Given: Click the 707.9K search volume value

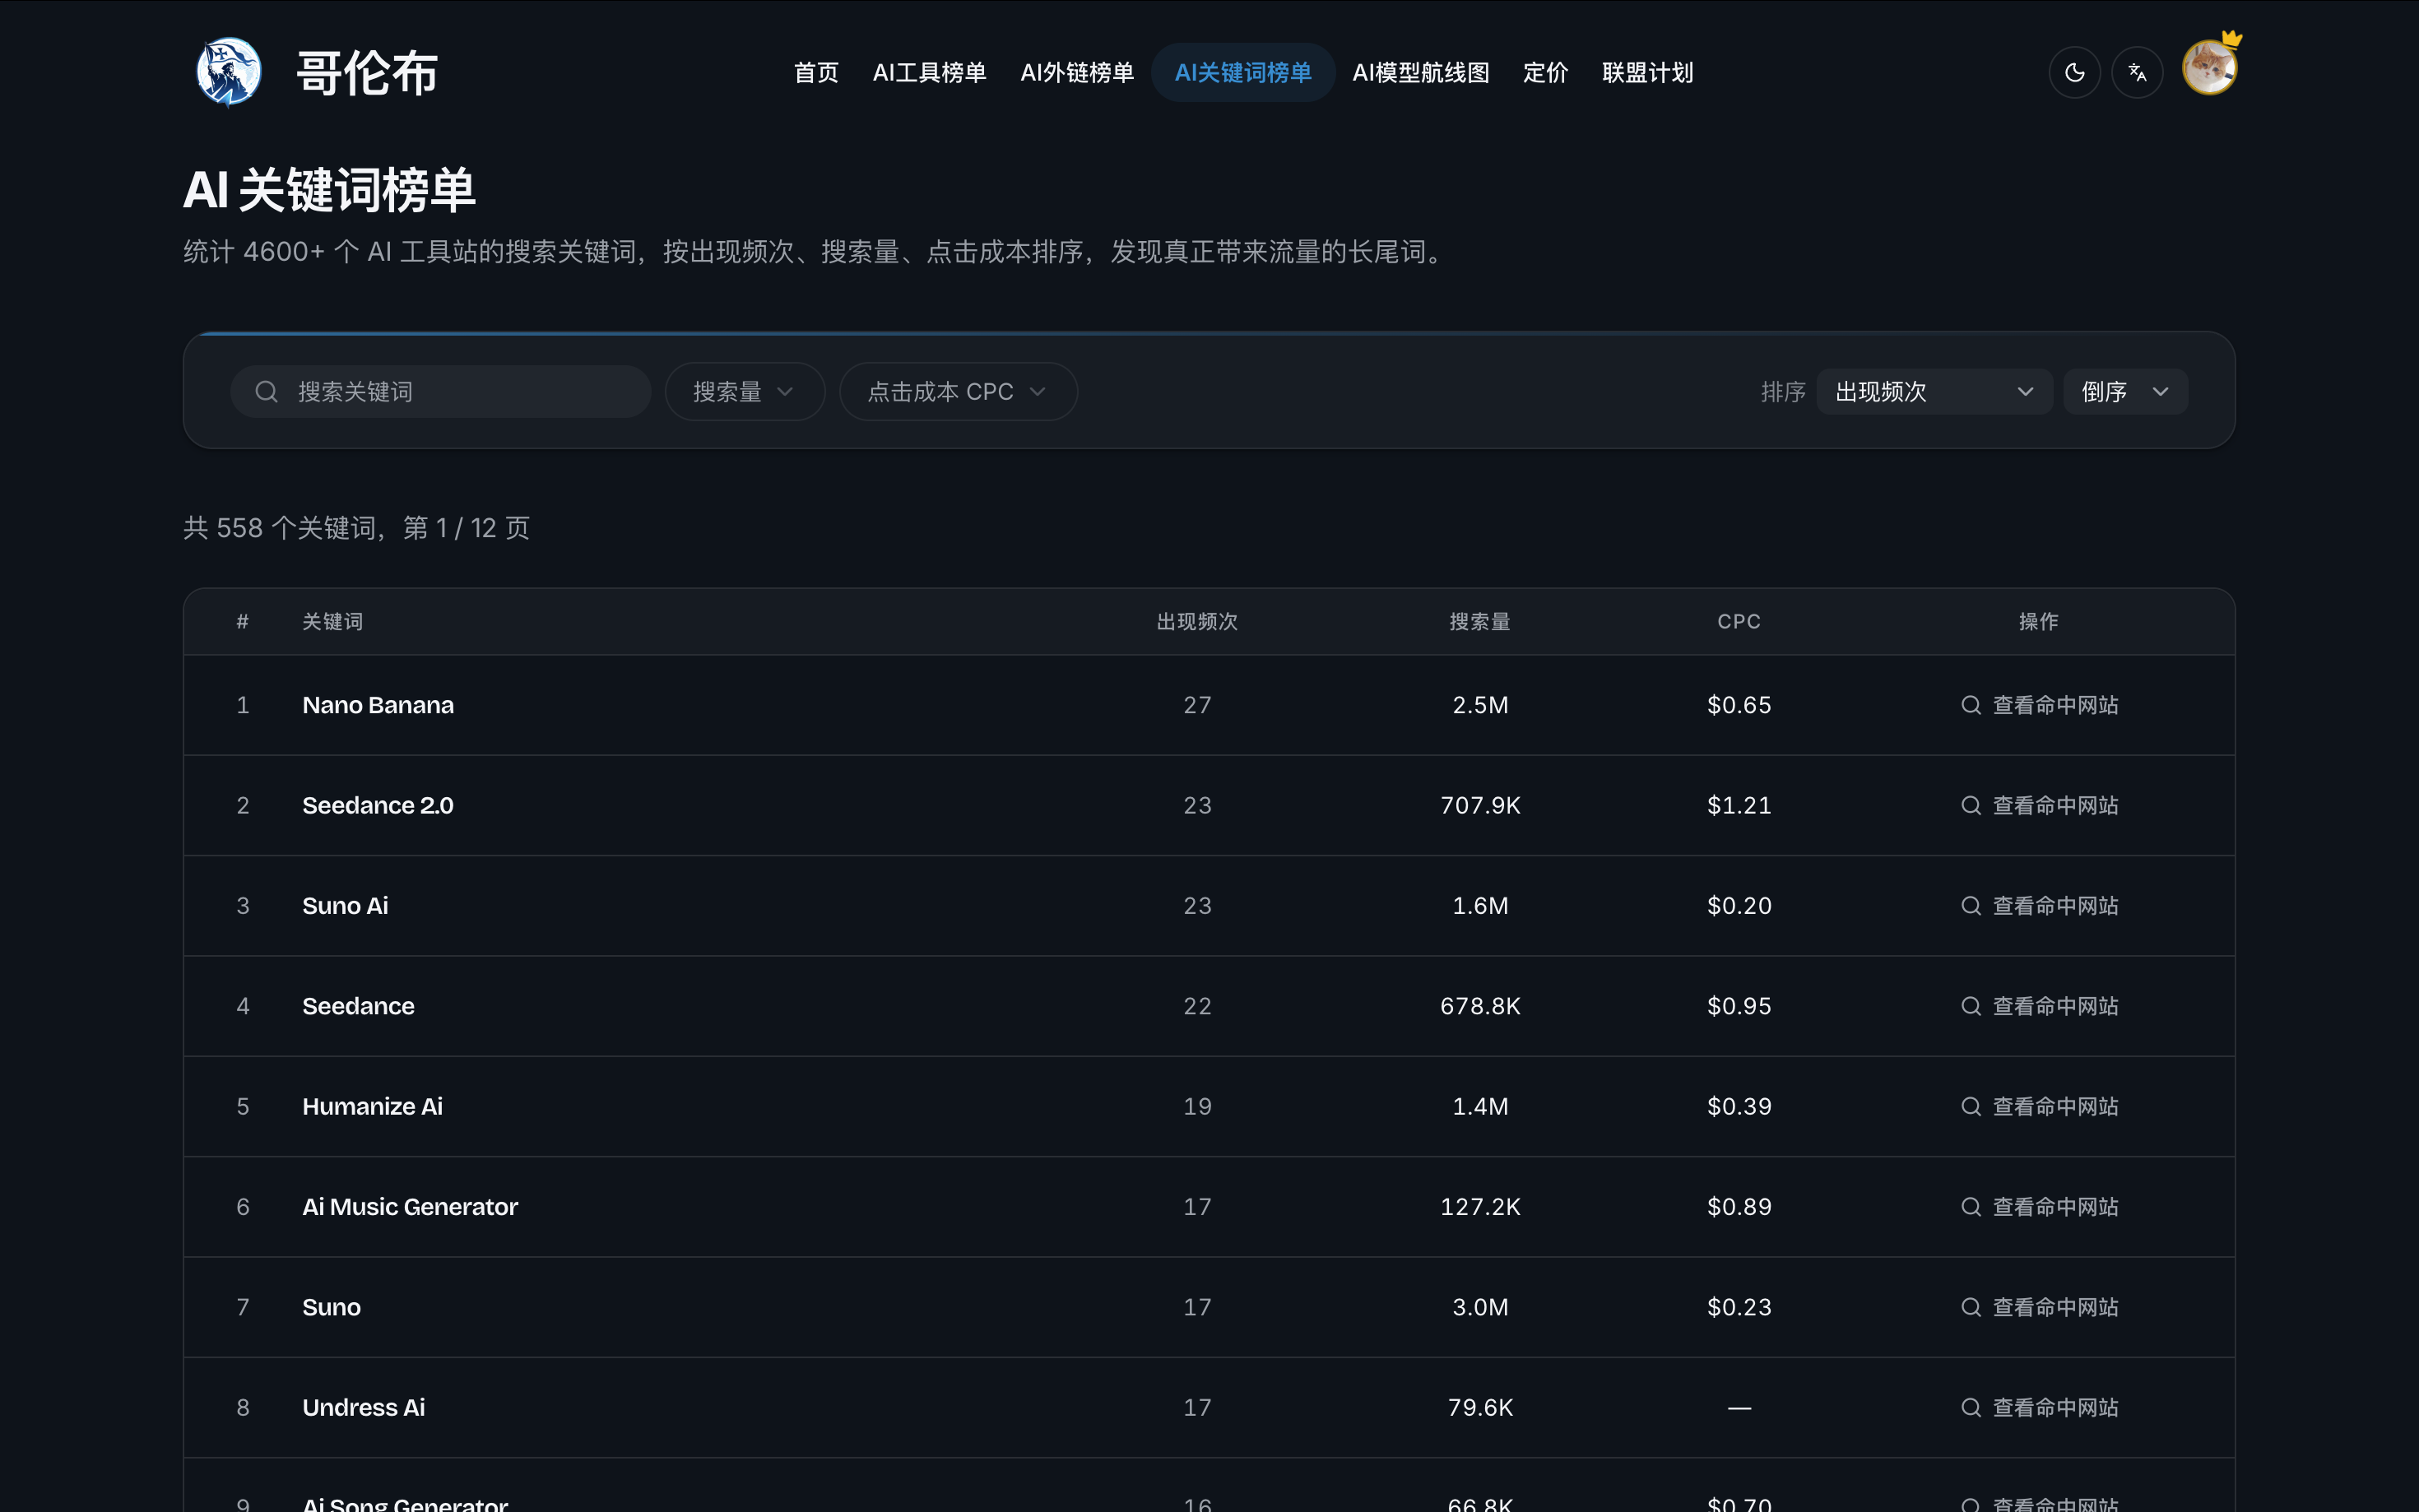Looking at the screenshot, I should [x=1480, y=805].
